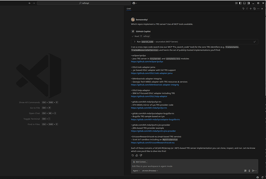Open the Agent mode dropdown
Viewport: 266px width, 179px height.
[136, 171]
